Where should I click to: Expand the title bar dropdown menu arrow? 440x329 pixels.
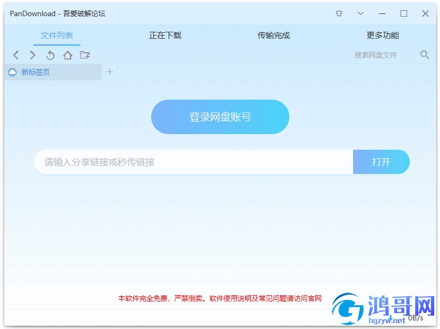coord(361,13)
